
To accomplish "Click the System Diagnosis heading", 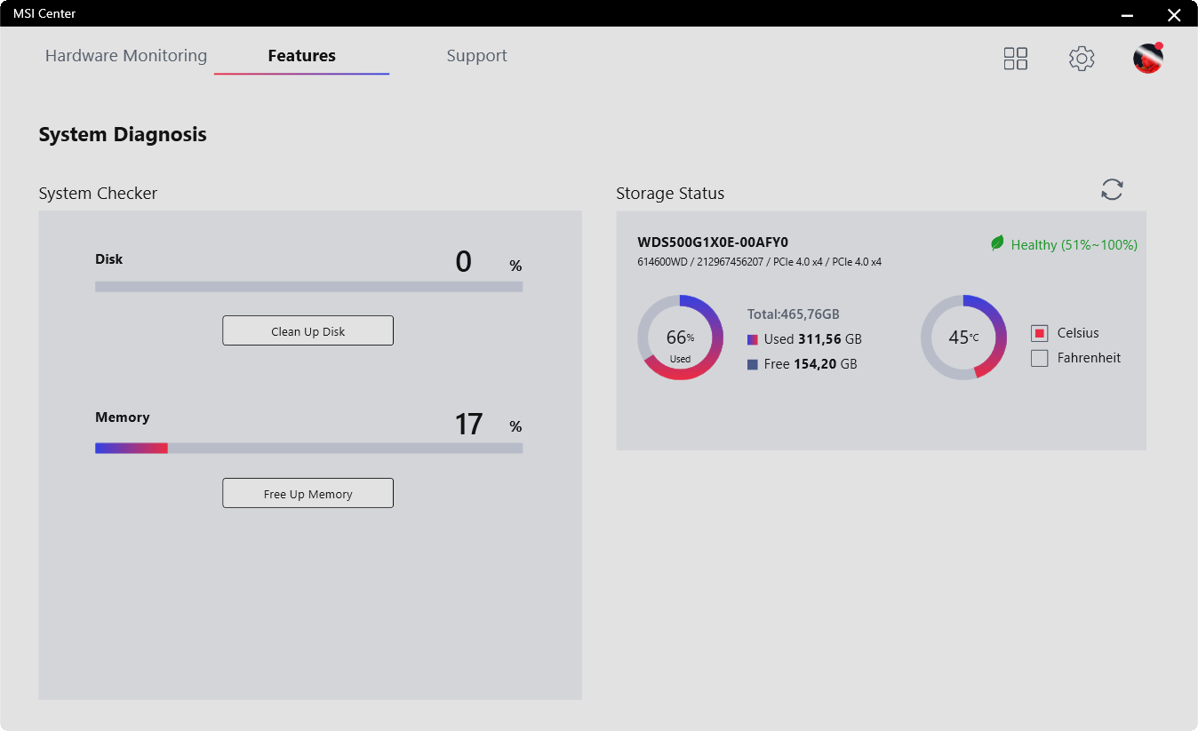I will coord(123,135).
